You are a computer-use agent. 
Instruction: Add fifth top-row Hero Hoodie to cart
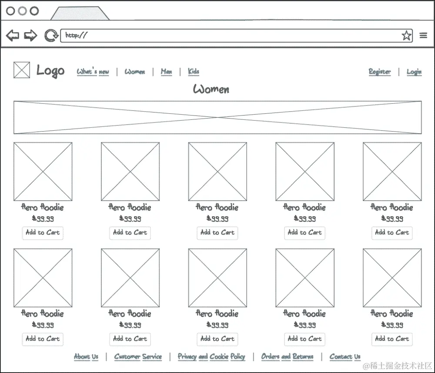tap(392, 233)
